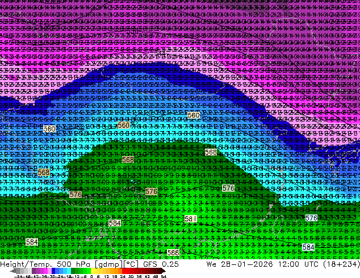Click the dark green swatch in the legend
Viewport: 360px width, 278px height.
[73, 271]
